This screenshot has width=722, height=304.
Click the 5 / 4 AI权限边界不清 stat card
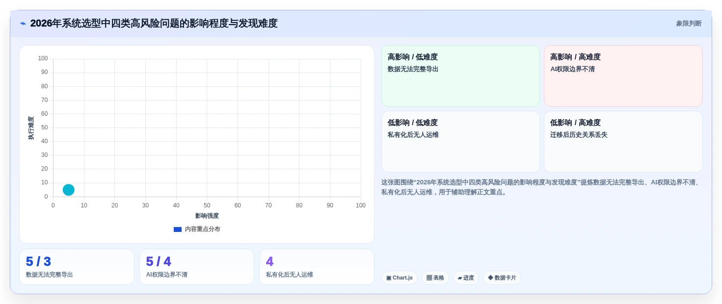click(197, 267)
